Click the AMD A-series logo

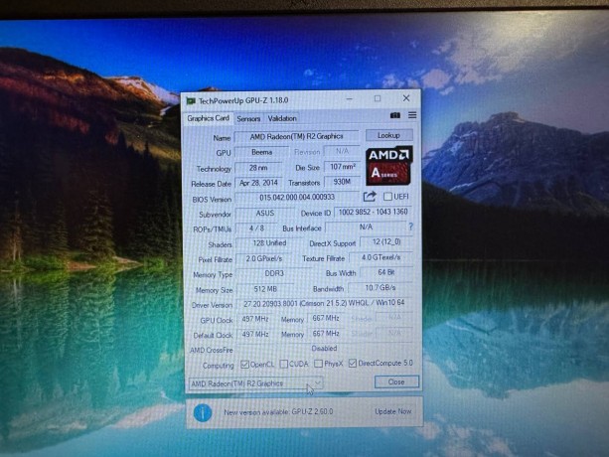(388, 166)
